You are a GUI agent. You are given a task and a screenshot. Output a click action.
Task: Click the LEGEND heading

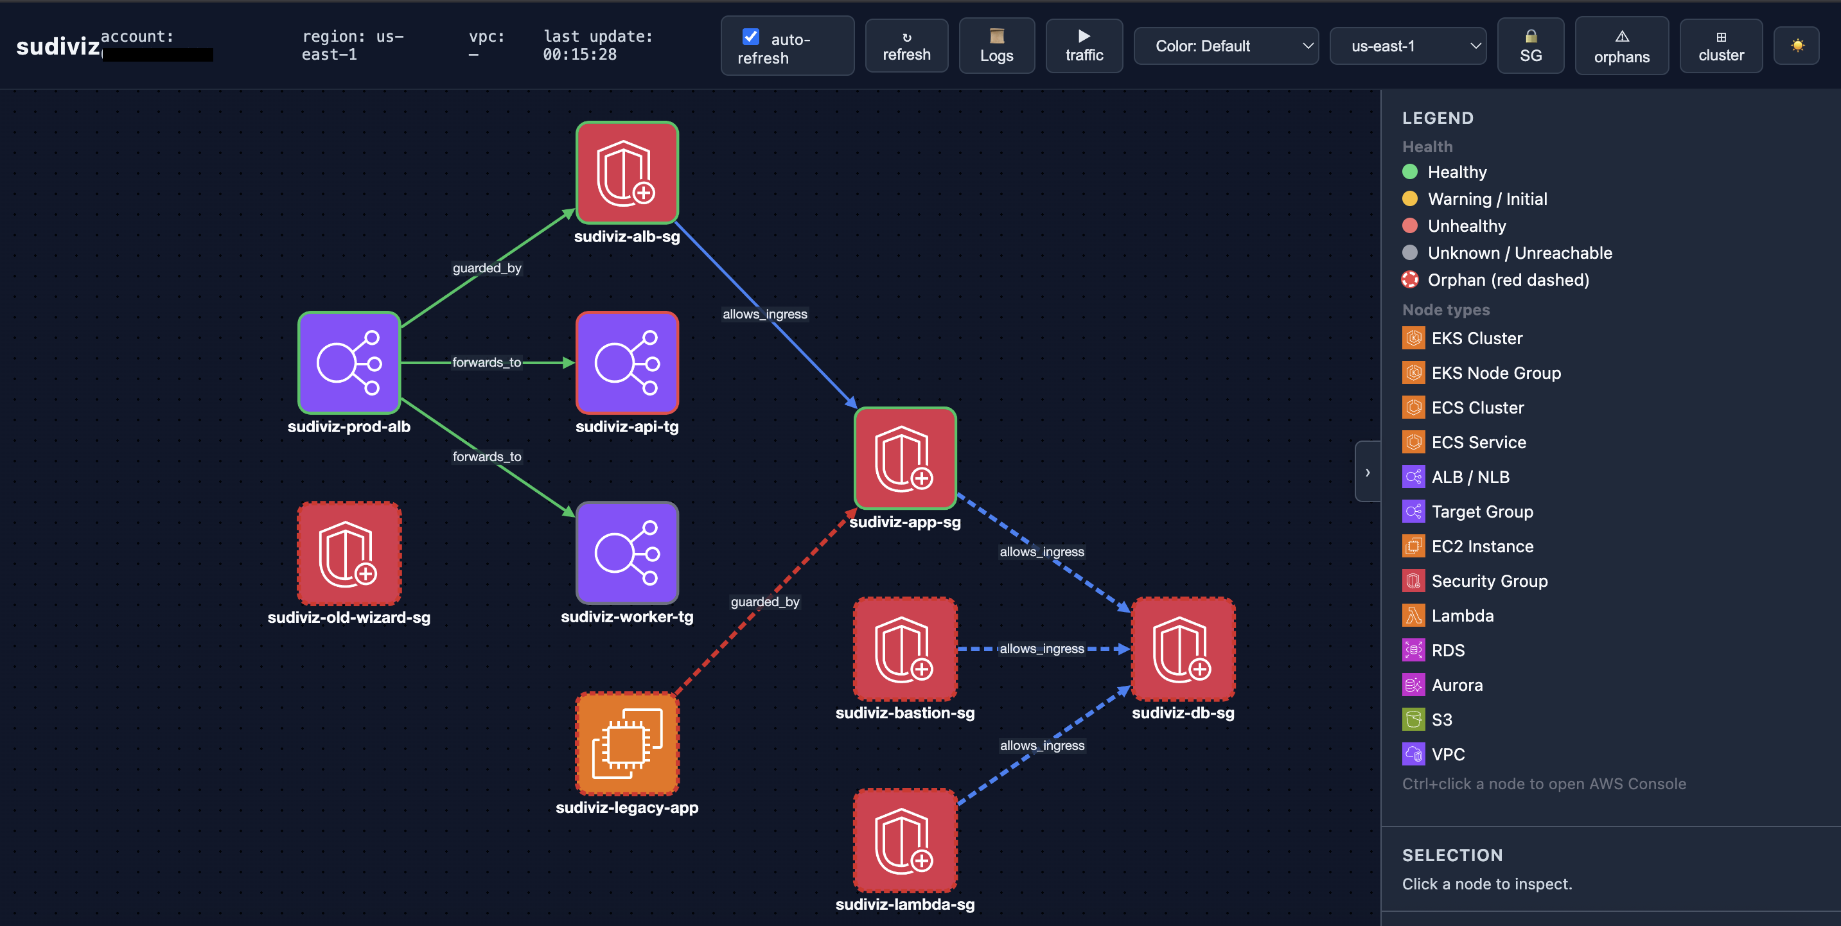coord(1437,118)
